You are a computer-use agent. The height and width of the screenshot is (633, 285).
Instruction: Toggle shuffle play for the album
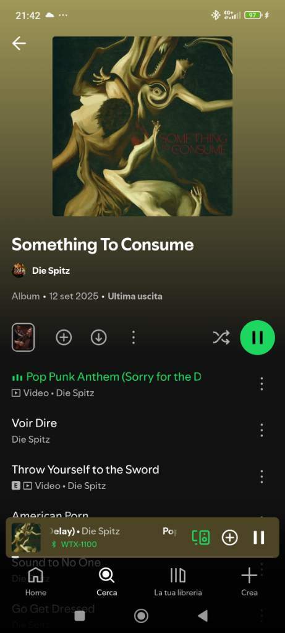point(221,338)
